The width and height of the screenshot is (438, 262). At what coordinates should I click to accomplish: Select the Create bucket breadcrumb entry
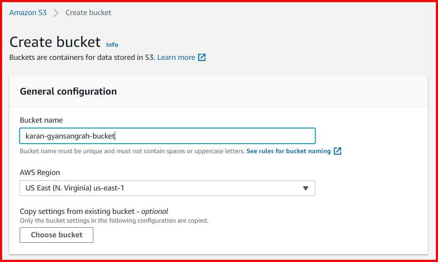(88, 13)
